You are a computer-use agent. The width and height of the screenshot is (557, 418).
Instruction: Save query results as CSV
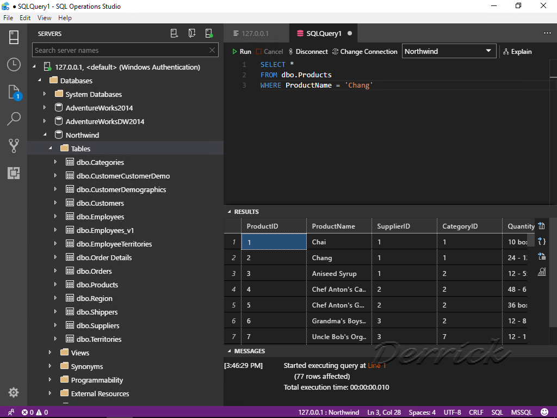click(x=541, y=225)
